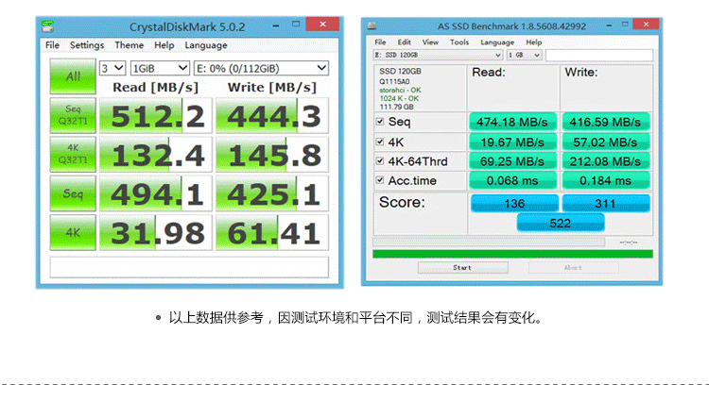Click the green progress bar in AS SSD
The width and height of the screenshot is (709, 401).
(x=512, y=254)
